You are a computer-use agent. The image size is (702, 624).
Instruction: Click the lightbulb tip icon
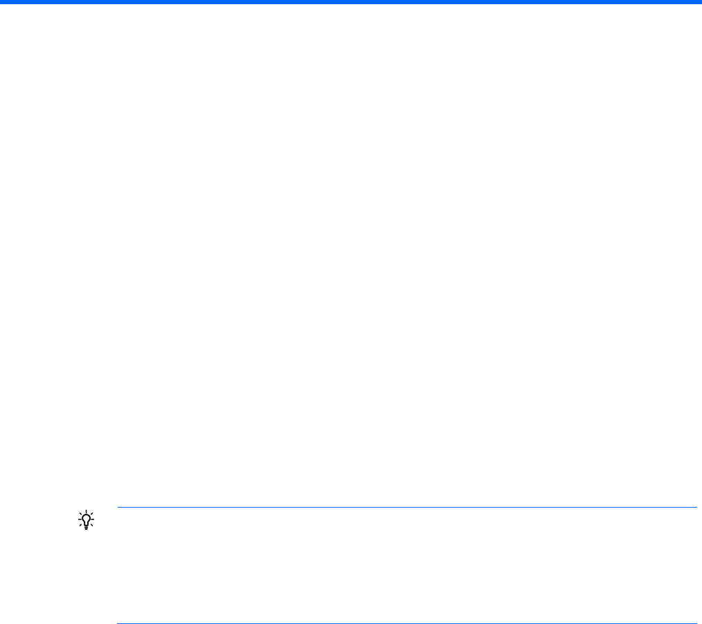86,519
